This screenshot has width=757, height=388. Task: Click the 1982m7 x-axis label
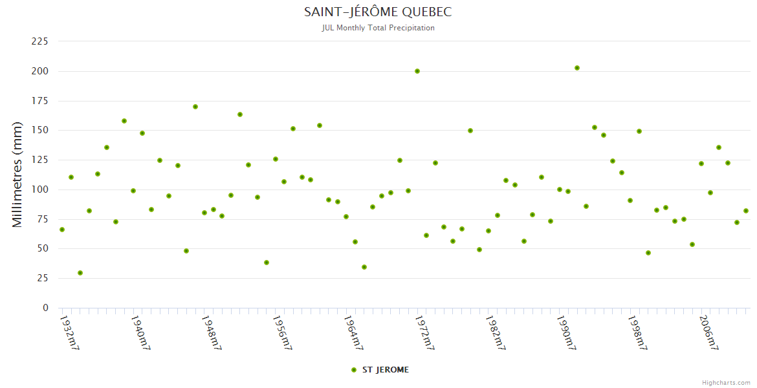point(495,333)
